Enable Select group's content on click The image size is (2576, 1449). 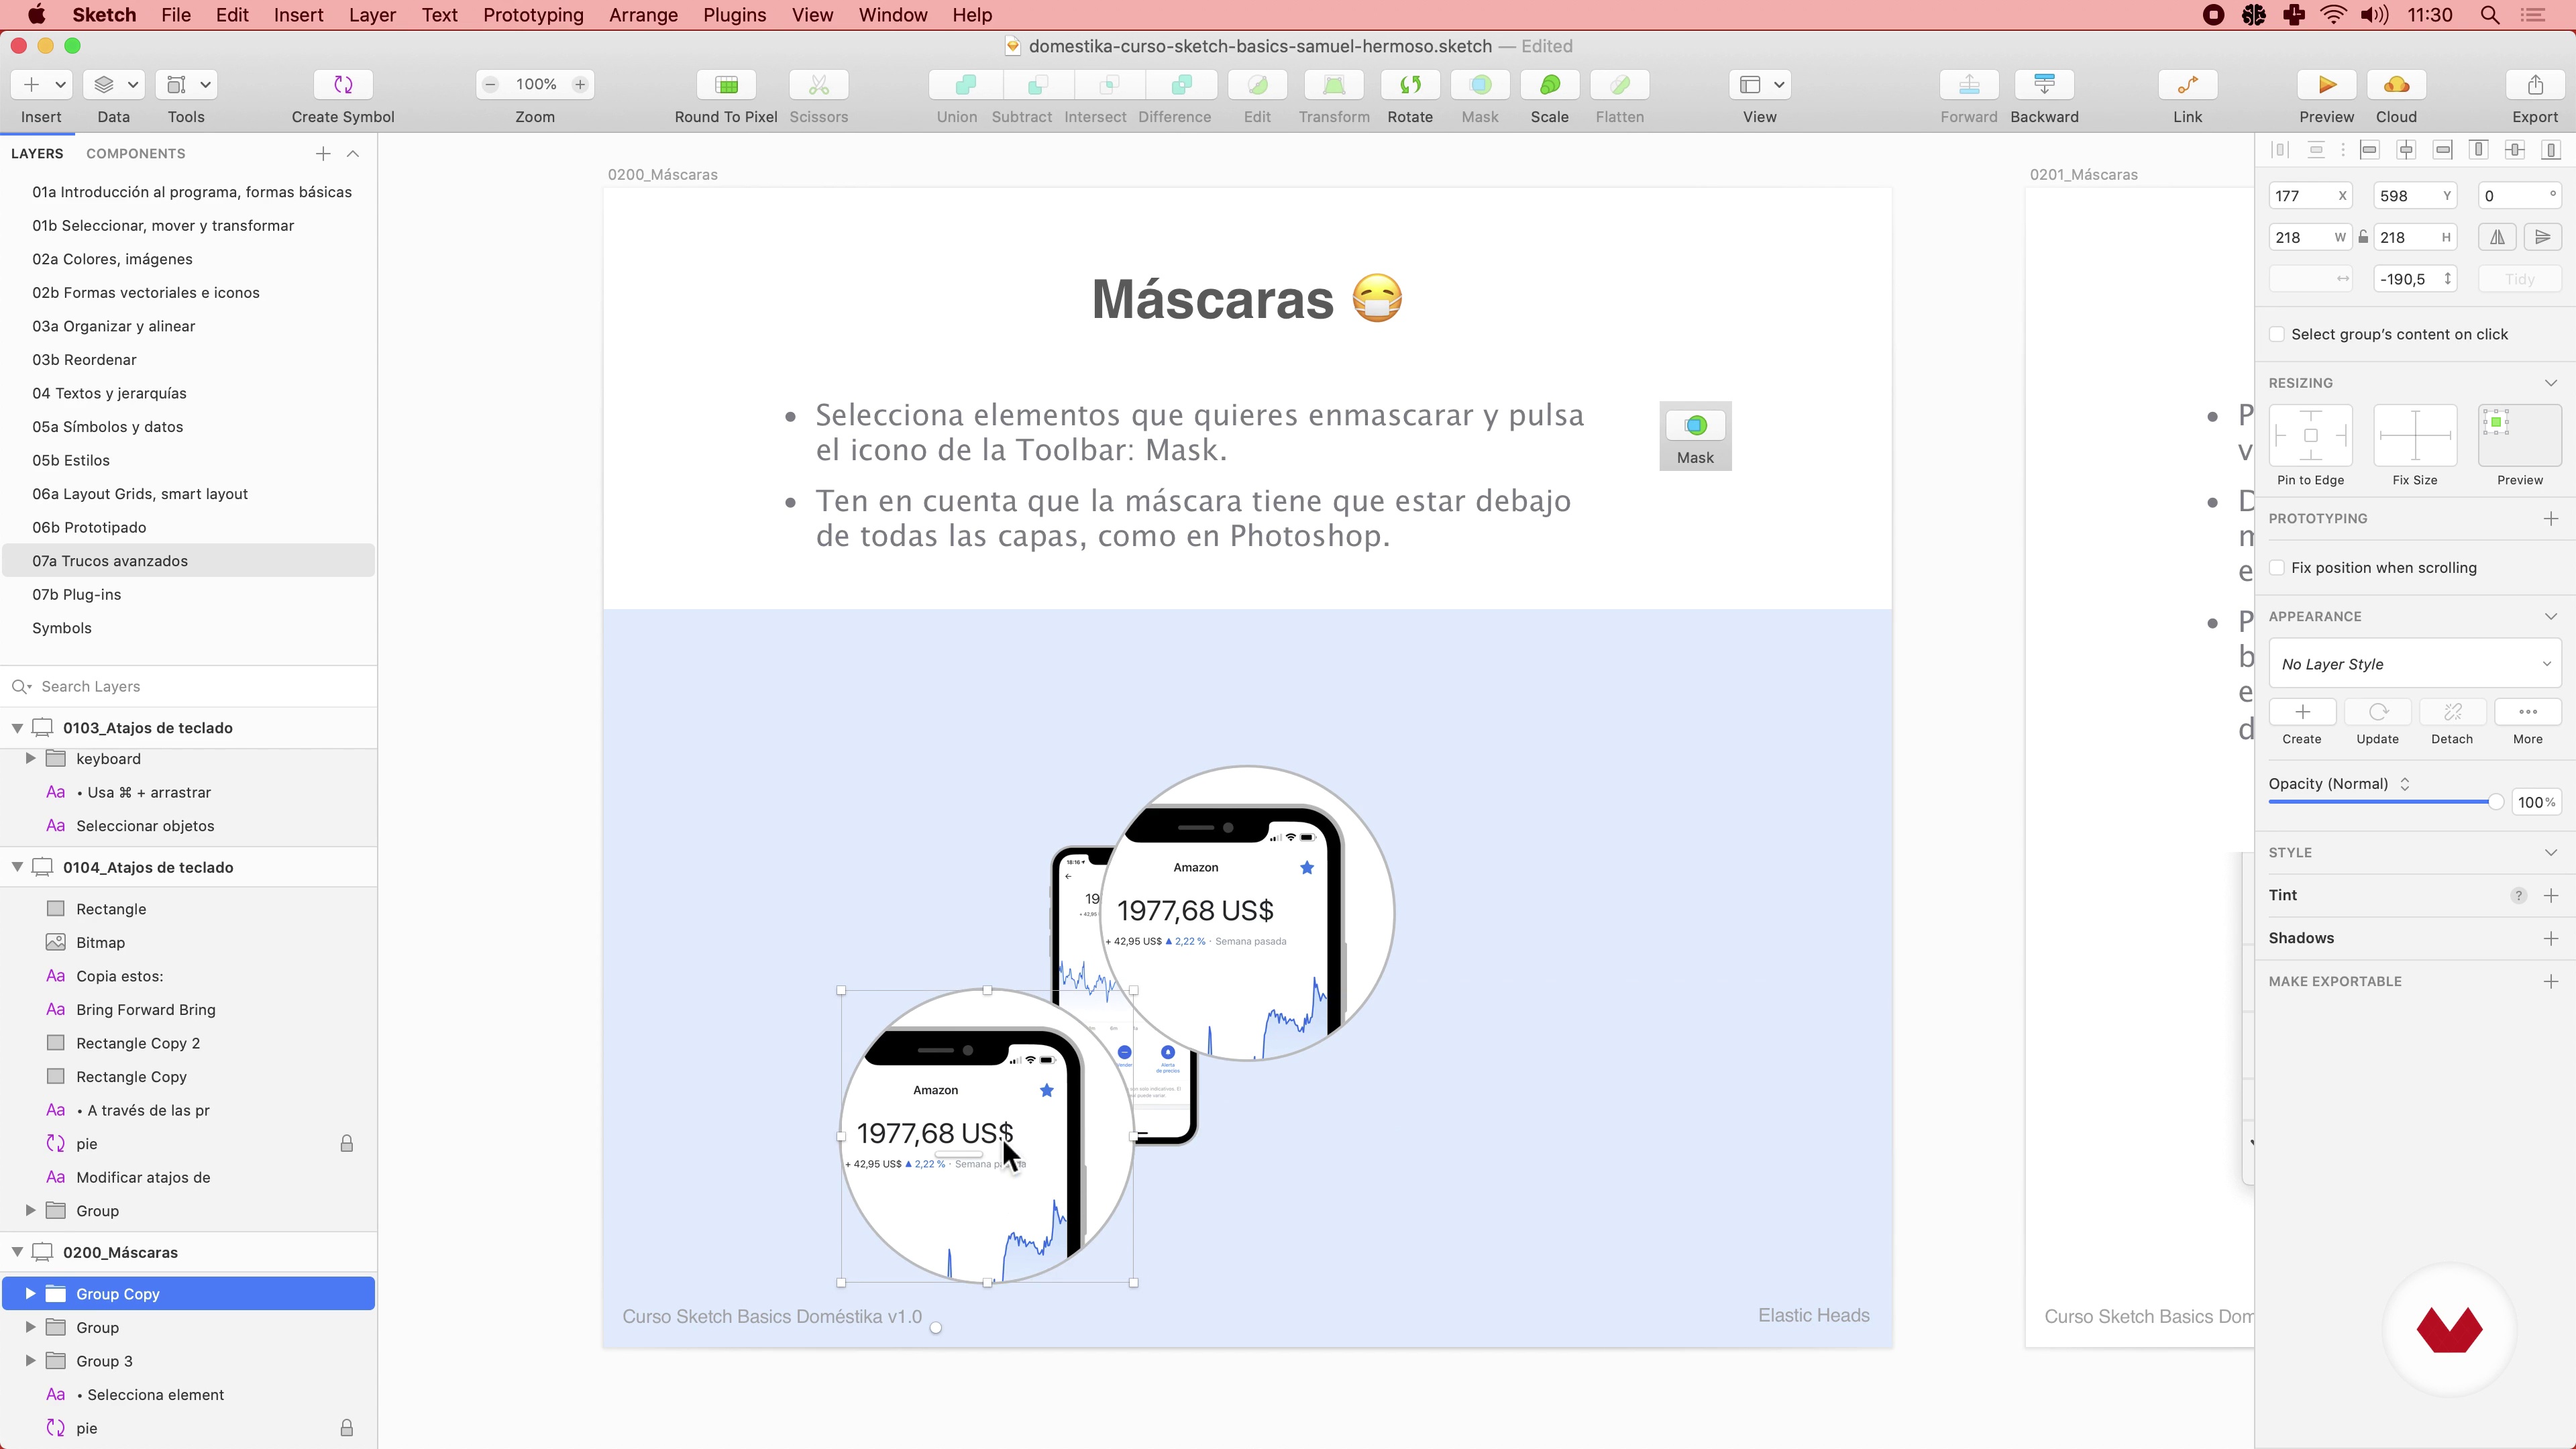pos(2277,334)
